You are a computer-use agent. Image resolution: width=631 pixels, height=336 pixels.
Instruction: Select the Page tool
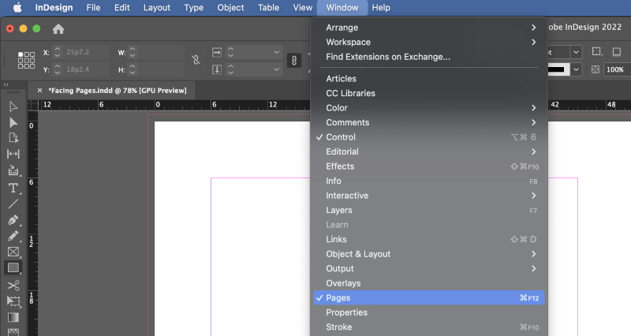tap(13, 138)
